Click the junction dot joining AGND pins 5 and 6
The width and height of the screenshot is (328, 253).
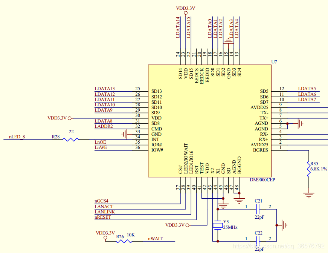click(x=287, y=124)
